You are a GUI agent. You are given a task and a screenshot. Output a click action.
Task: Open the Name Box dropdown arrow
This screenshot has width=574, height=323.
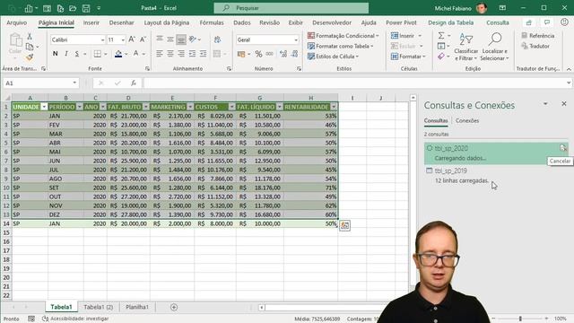coord(74,83)
